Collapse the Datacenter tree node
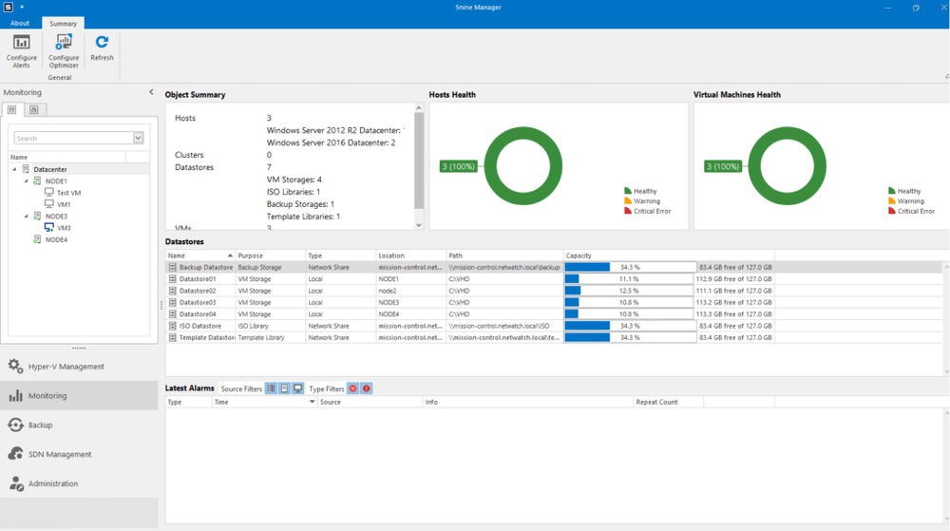 pos(14,169)
